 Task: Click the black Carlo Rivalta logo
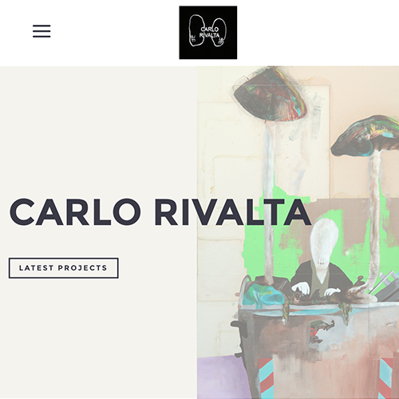[x=208, y=33]
